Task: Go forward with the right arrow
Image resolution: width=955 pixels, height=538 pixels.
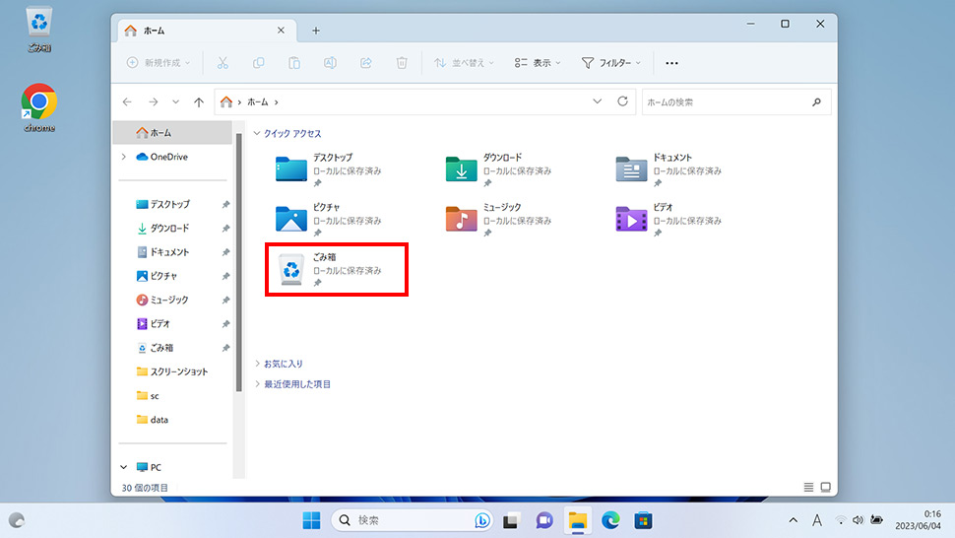Action: [x=153, y=101]
